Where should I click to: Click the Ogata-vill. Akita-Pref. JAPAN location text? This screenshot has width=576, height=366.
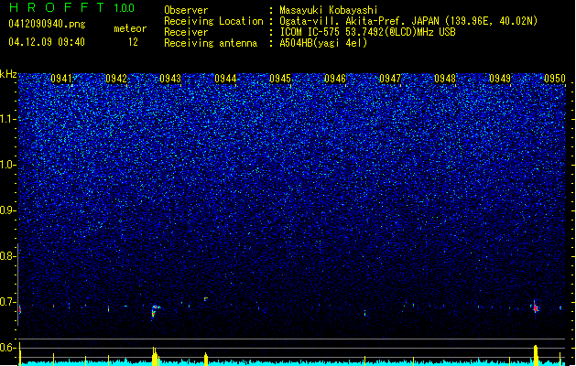pos(408,21)
